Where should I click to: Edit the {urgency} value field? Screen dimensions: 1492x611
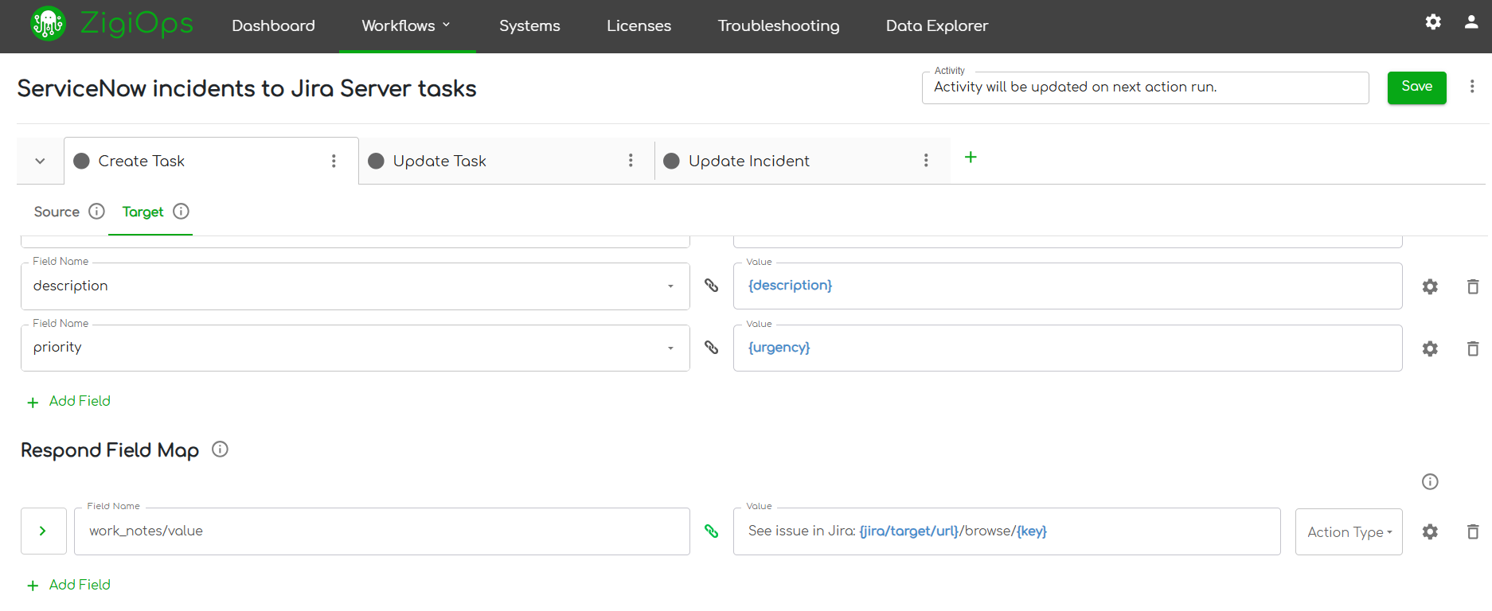click(1068, 348)
